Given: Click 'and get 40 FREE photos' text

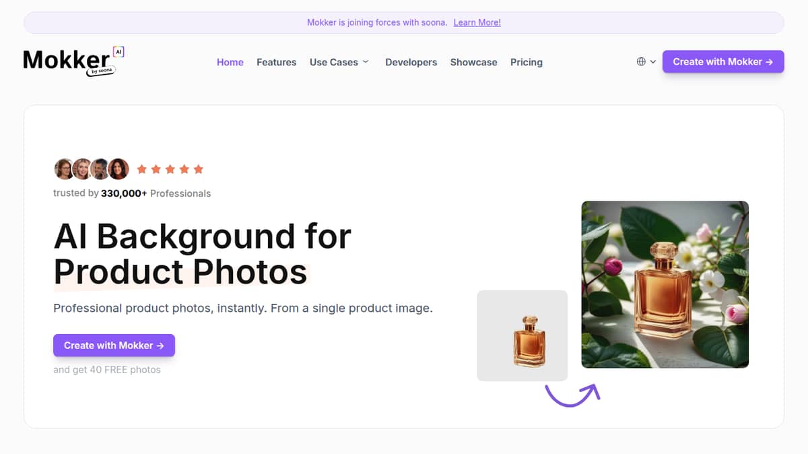Looking at the screenshot, I should tap(107, 369).
